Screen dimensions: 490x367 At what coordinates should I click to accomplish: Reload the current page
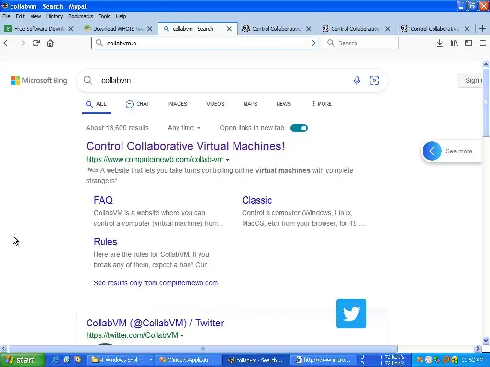(36, 43)
